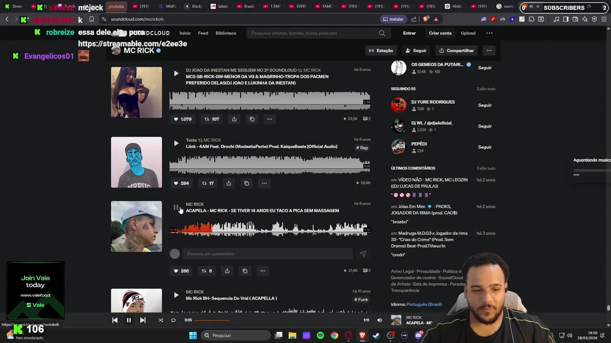
Task: Play the Liink - 4AM Feat. Orochi track
Action: (x=176, y=143)
